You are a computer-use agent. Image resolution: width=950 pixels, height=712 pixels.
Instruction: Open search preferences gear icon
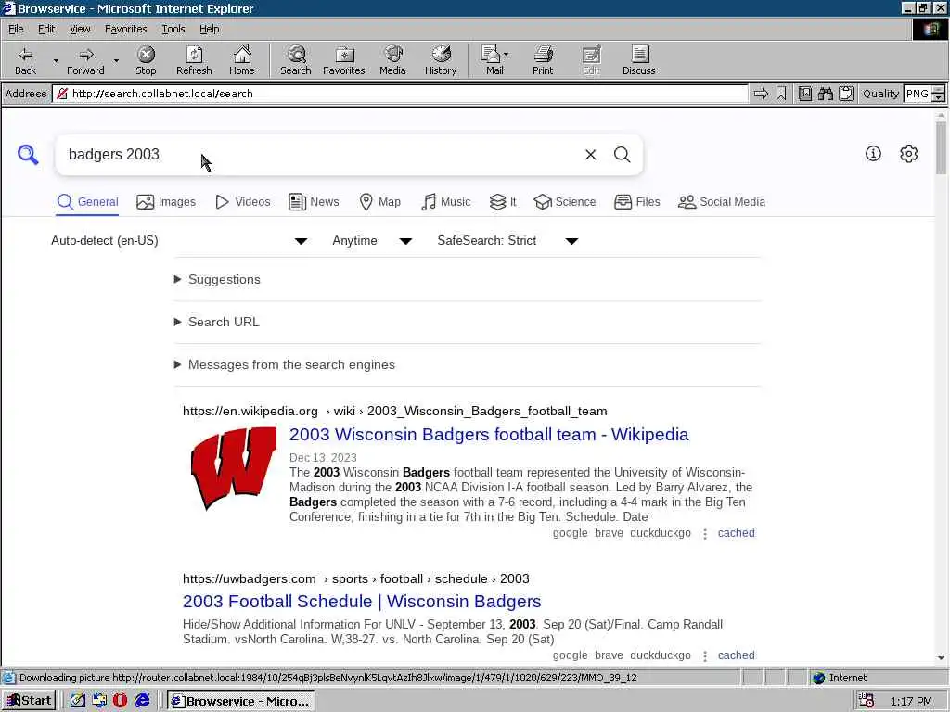[909, 154]
